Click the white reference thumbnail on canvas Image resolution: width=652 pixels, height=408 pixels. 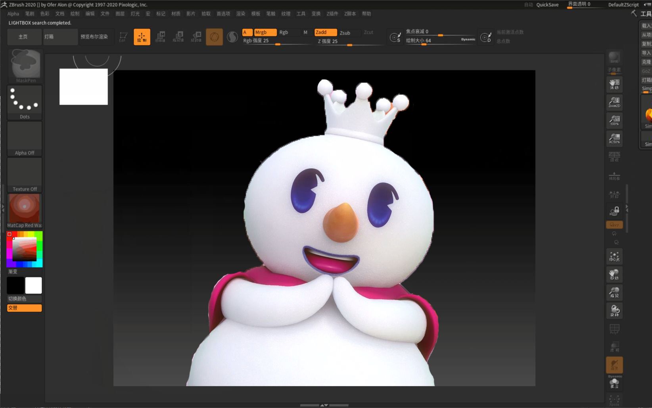(x=83, y=87)
